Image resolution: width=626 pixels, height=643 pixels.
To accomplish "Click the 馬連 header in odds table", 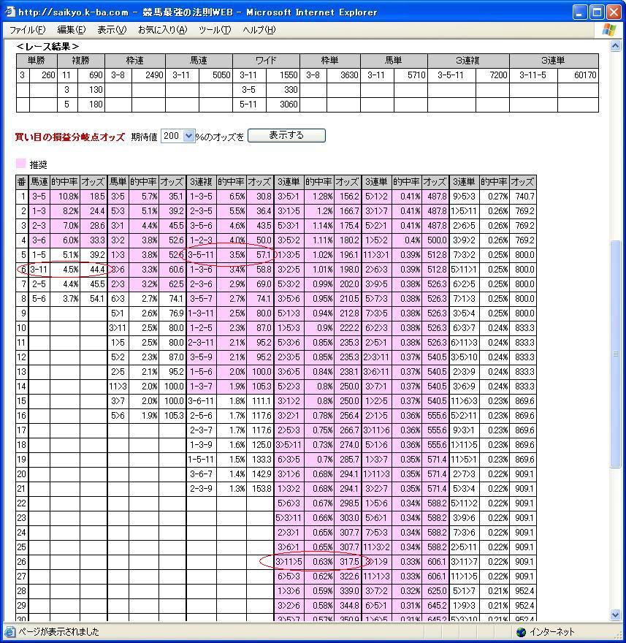I will click(39, 182).
